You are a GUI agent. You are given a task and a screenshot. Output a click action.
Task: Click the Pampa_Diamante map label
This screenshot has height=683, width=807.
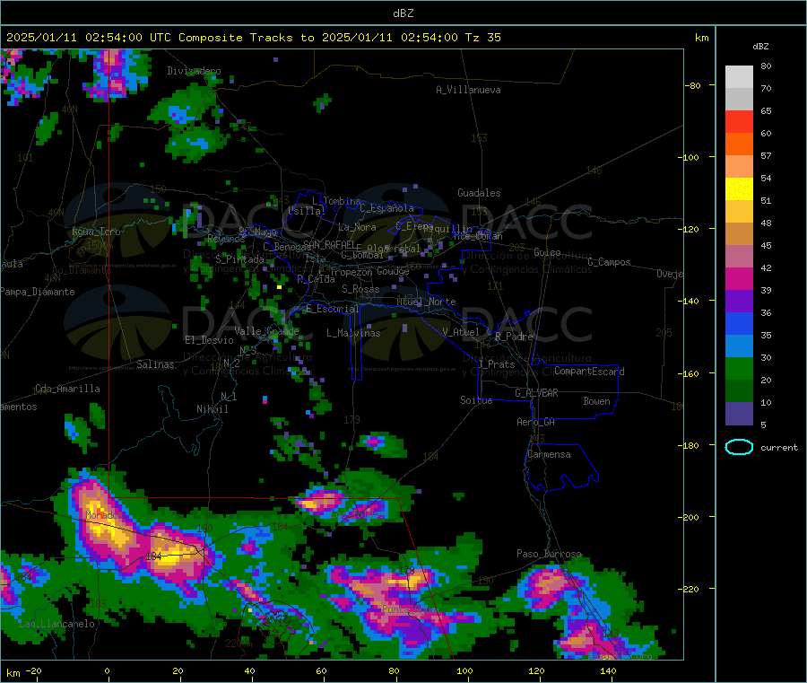(x=37, y=292)
